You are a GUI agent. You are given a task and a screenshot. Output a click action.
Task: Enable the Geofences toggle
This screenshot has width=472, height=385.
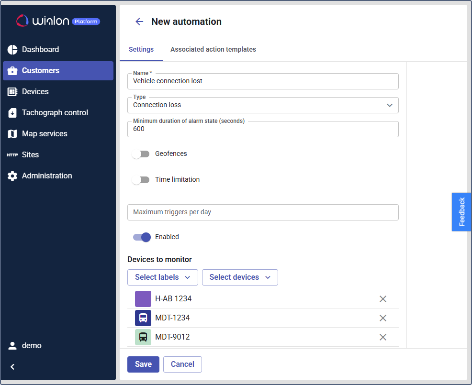pos(141,154)
